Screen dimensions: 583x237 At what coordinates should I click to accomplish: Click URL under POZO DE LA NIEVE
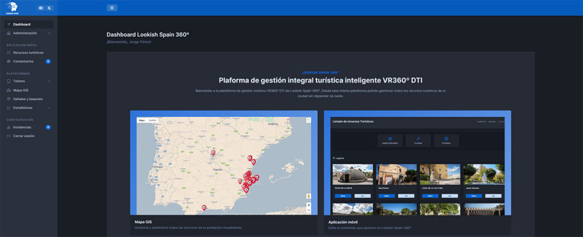click(363, 196)
